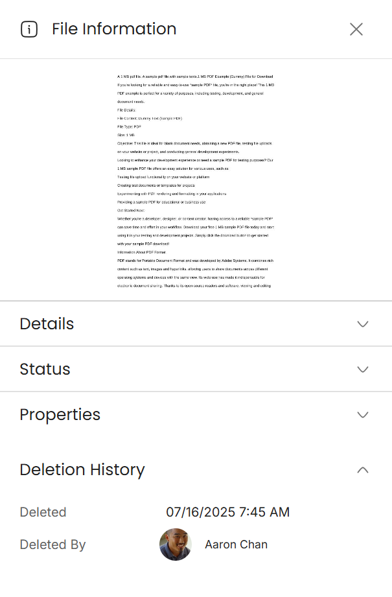Viewport: 392px width, 597px height.
Task: Expand the Details section chevron
Action: (363, 324)
